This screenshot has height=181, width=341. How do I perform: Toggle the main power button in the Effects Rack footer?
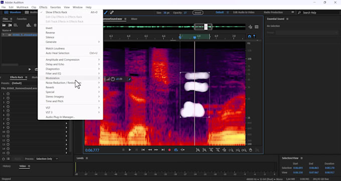point(4,159)
